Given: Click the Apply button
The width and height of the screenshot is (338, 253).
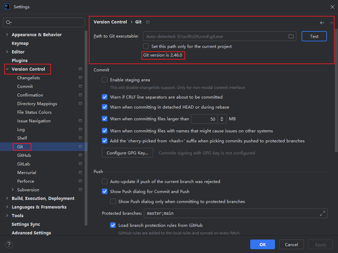Looking at the screenshot, I should (x=320, y=244).
